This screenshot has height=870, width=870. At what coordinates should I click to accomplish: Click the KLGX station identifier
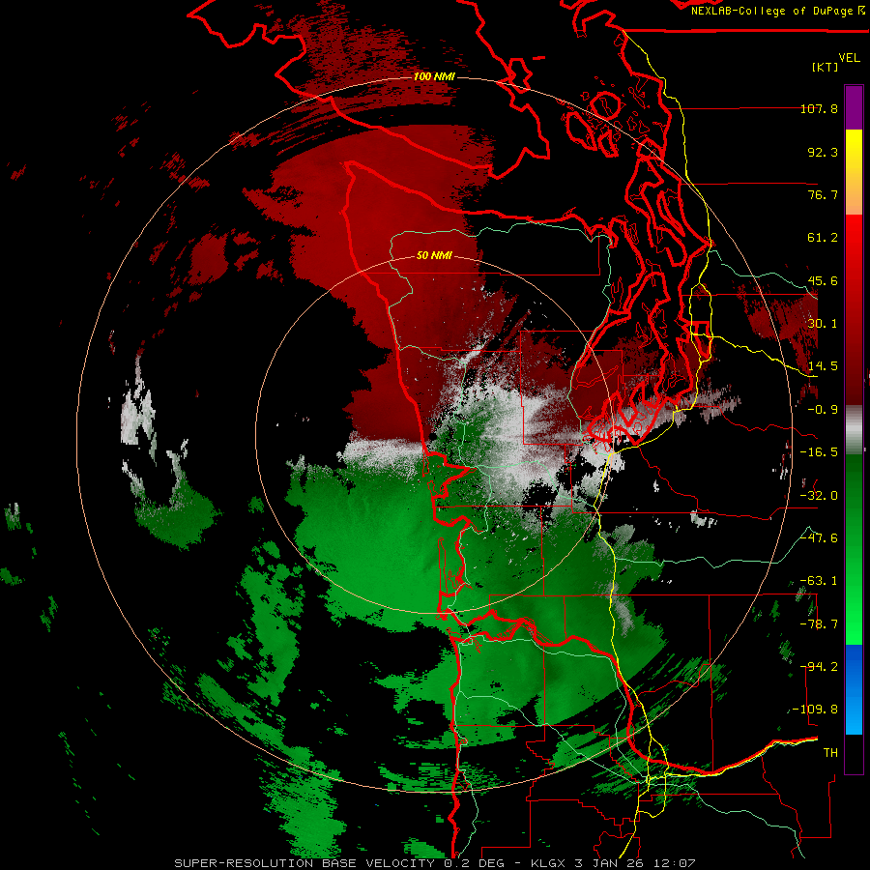(x=550, y=863)
